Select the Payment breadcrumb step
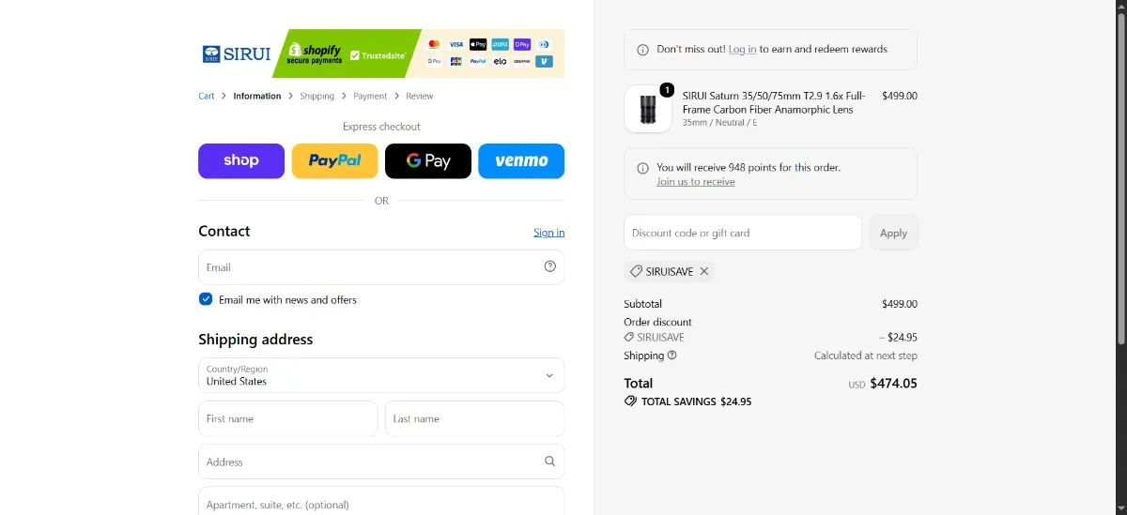The image size is (1127, 515). coord(370,96)
